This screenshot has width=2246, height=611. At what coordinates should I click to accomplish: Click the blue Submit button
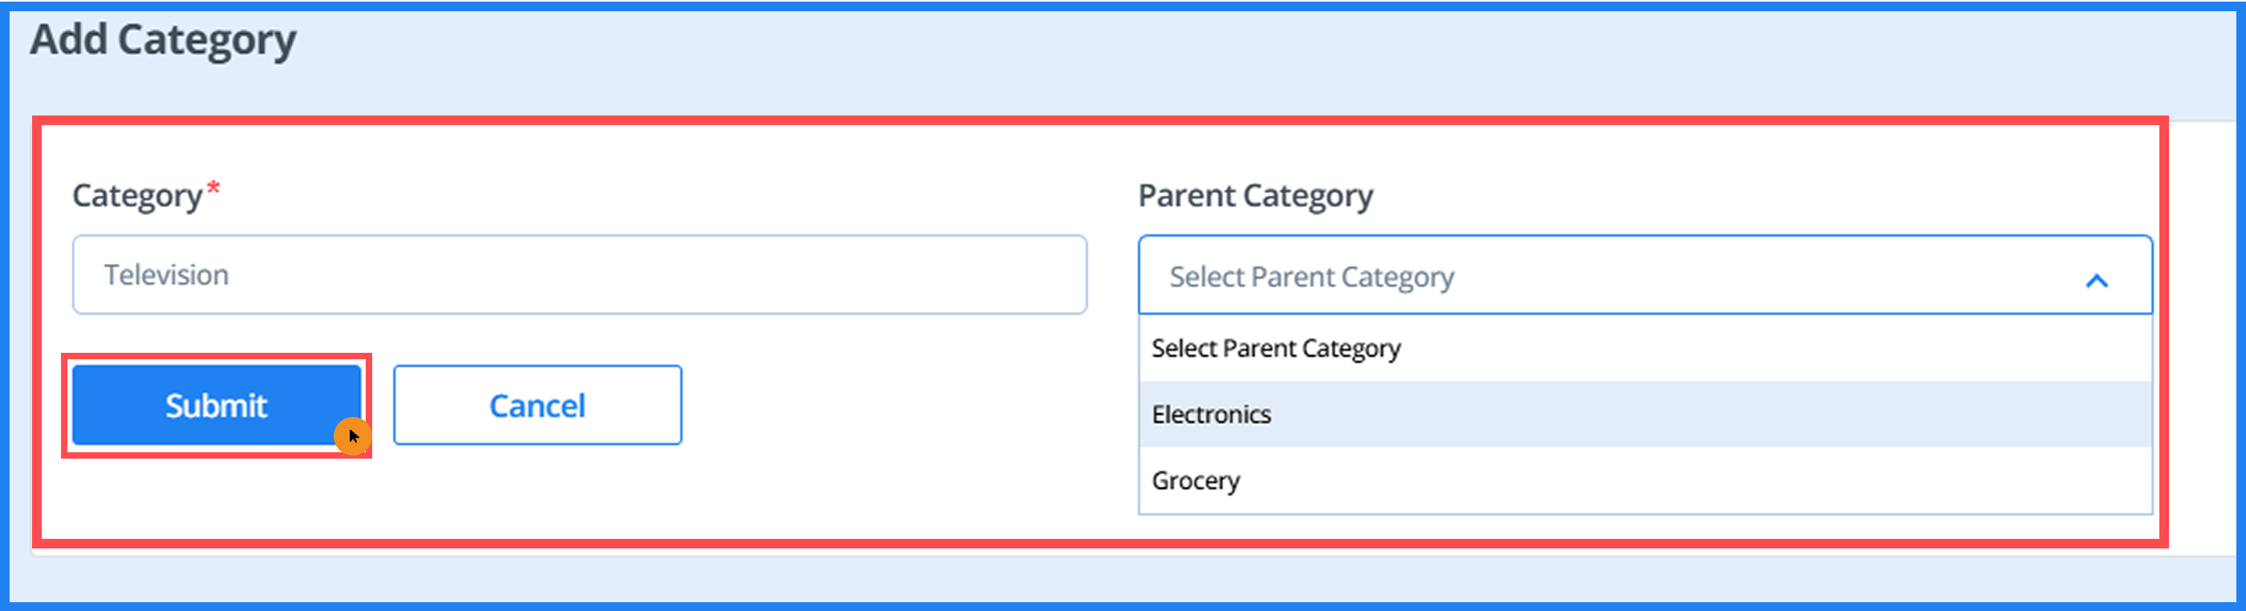tap(217, 405)
